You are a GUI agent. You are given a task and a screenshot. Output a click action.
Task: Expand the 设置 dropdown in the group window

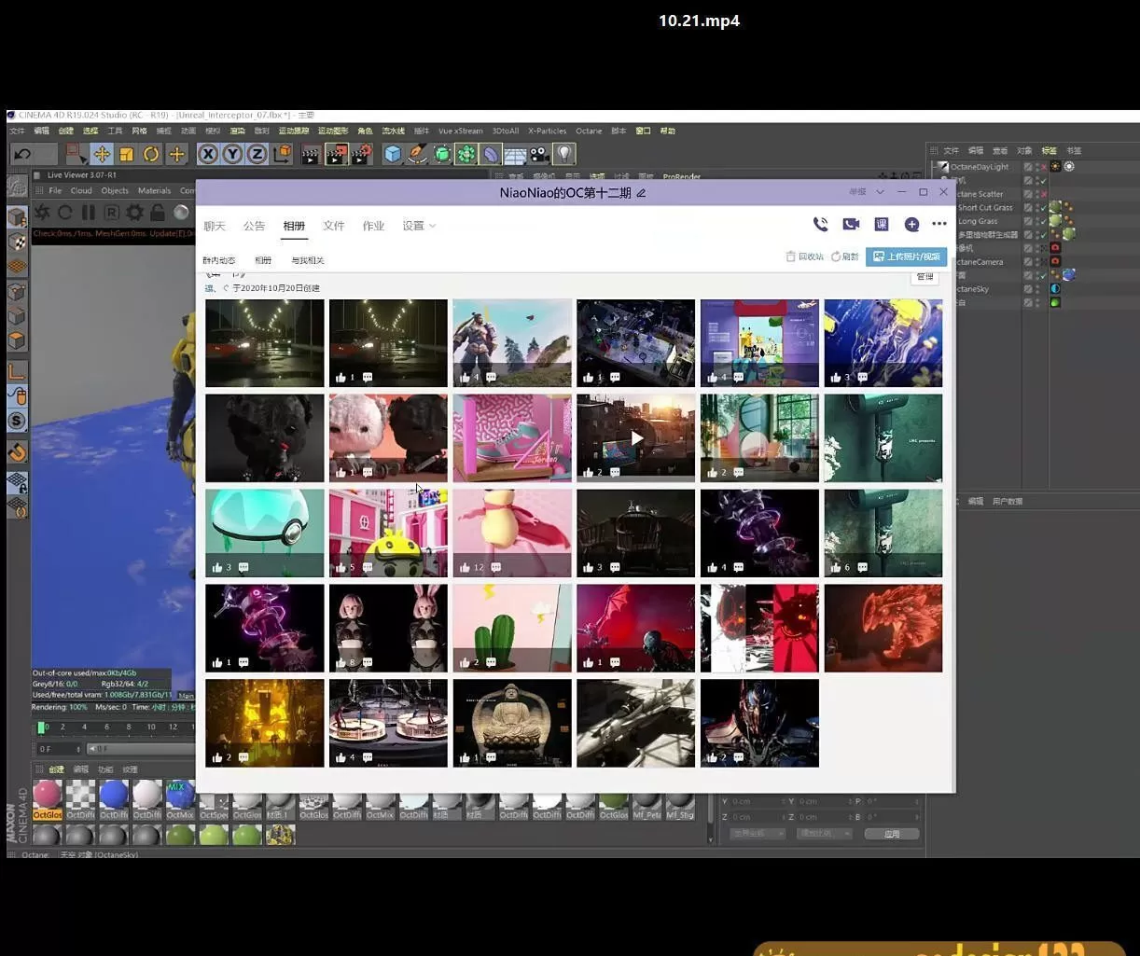(x=419, y=226)
